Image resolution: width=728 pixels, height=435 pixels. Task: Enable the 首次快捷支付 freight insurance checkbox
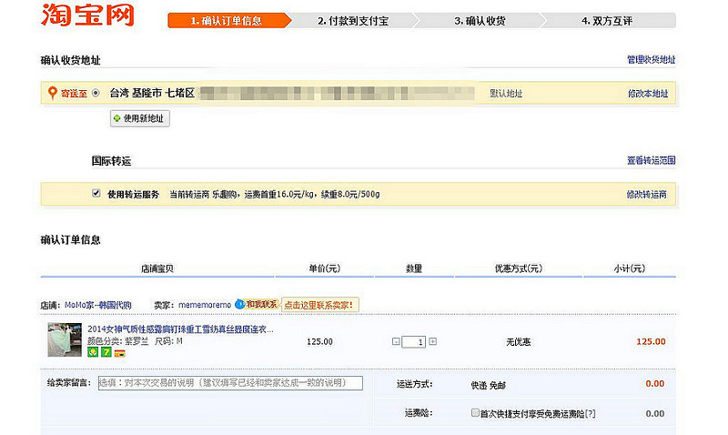click(x=475, y=412)
